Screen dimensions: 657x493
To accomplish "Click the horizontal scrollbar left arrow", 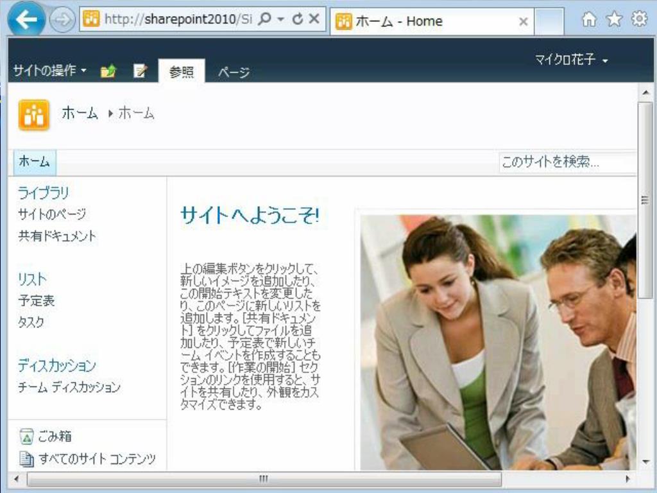I will click(x=16, y=478).
